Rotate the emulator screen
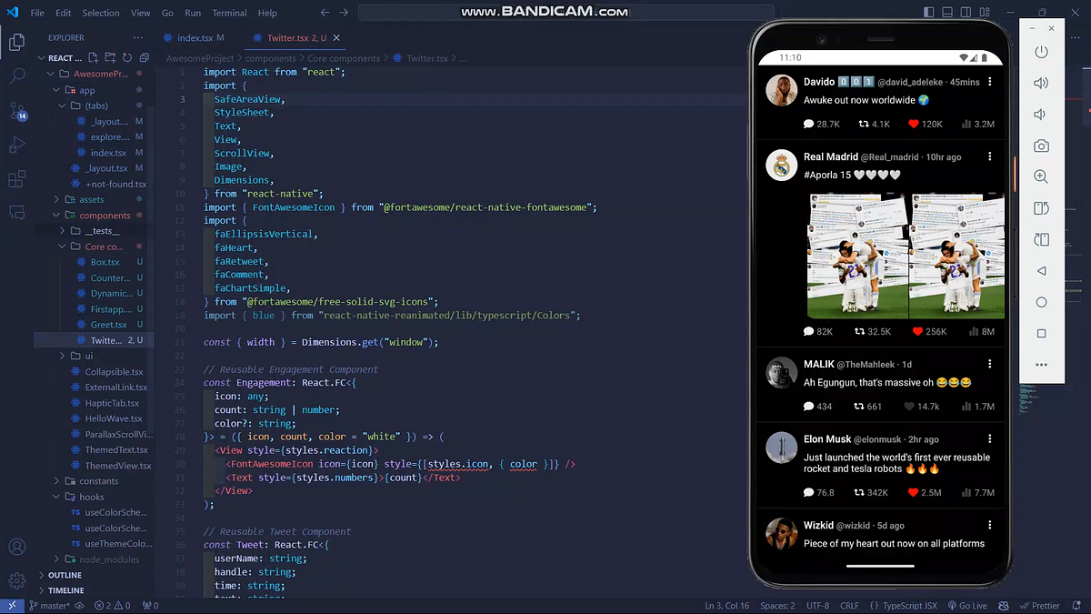This screenshot has width=1091, height=614. (1040, 208)
